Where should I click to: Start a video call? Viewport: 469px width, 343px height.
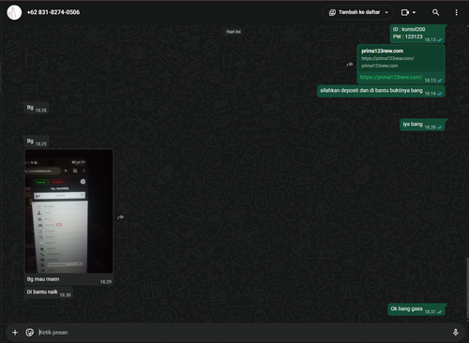(x=405, y=12)
